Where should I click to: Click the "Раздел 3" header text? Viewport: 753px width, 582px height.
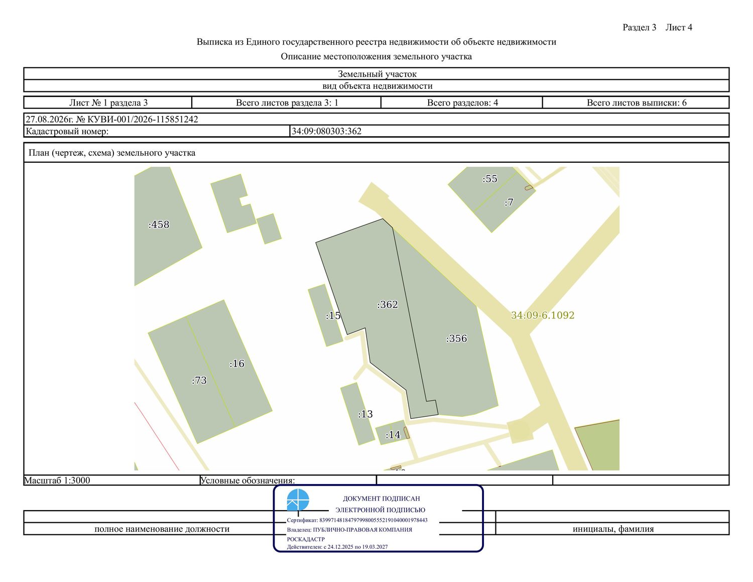tap(639, 28)
